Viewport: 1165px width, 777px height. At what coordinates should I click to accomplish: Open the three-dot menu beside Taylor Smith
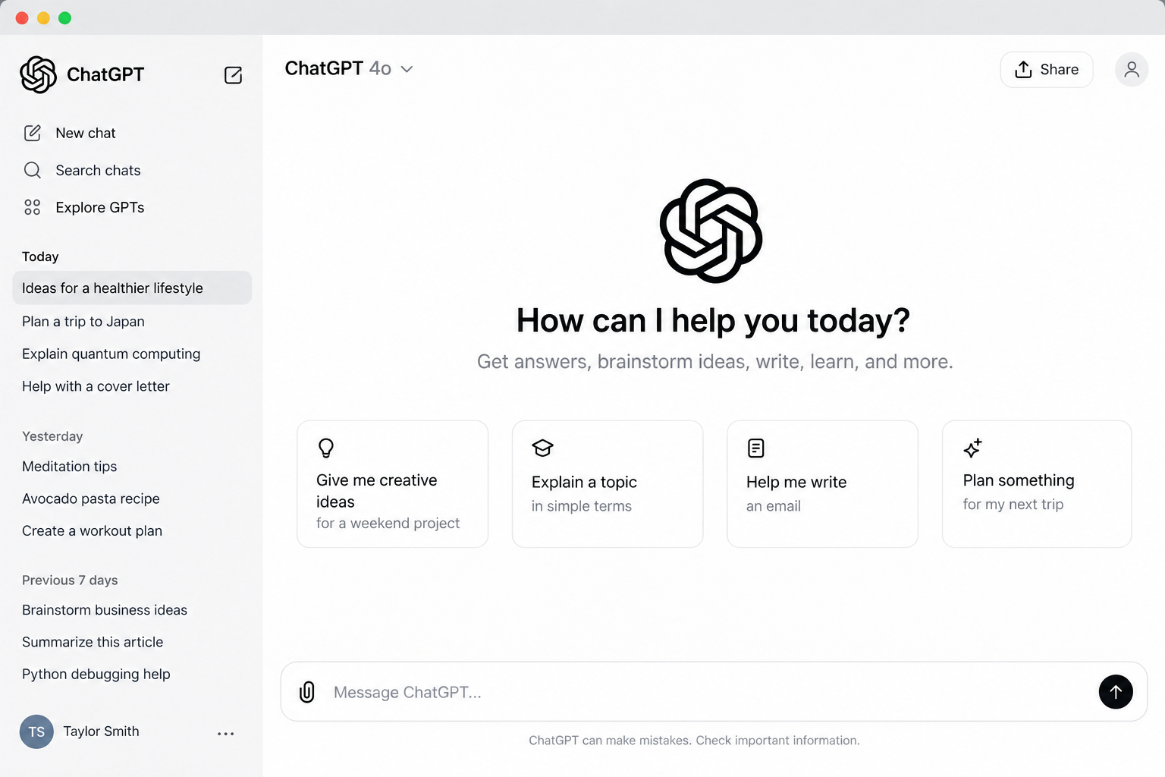pyautogui.click(x=226, y=734)
